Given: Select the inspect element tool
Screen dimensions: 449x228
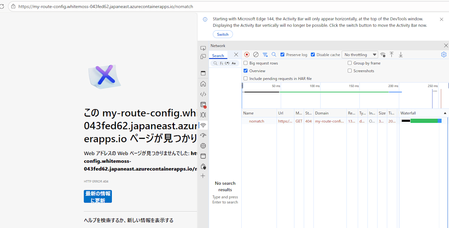Looking at the screenshot, I should (203, 48).
